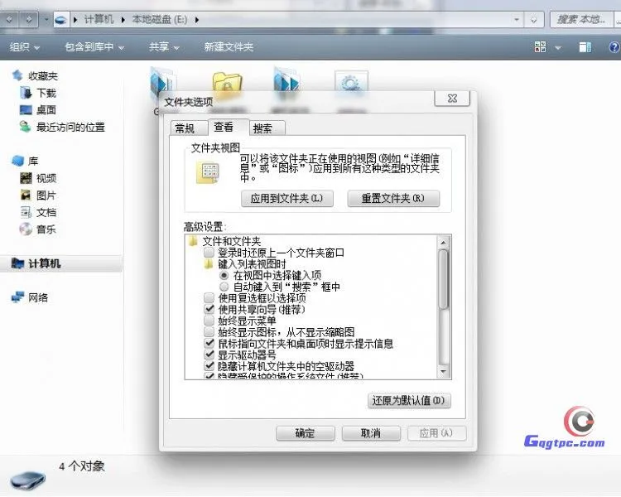Screen dimensions: 621x497
Task: Click the search box 搜索 本地...
Action: [581, 19]
